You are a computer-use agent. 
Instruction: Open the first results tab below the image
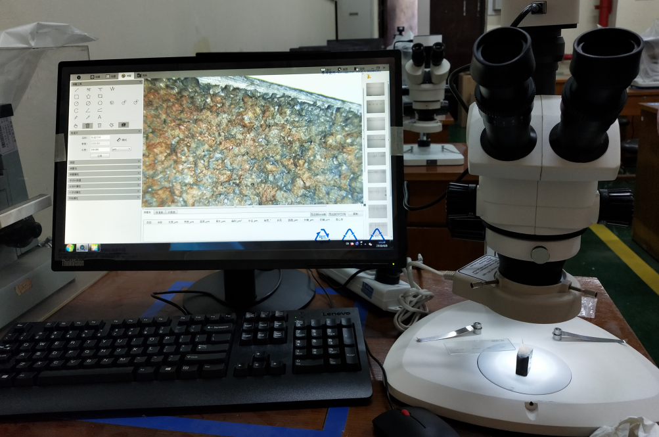click(147, 213)
